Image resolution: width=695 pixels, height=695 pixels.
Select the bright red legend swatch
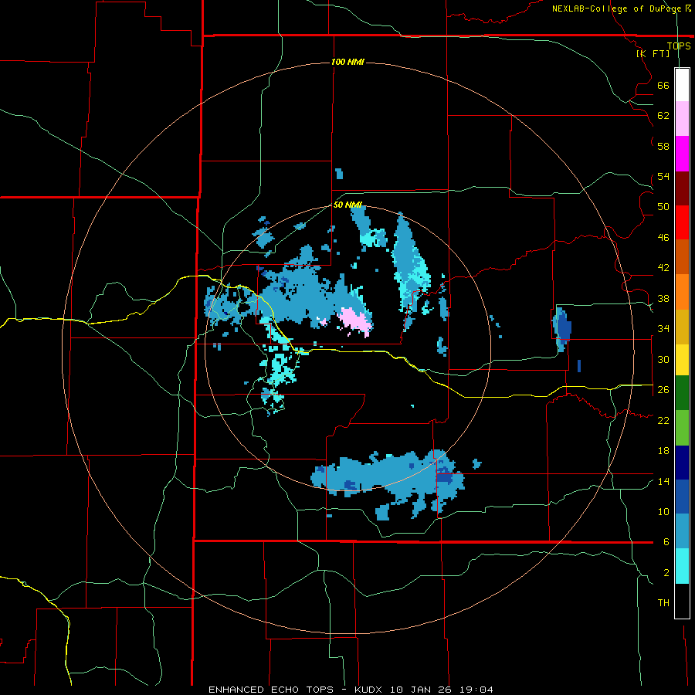(682, 222)
